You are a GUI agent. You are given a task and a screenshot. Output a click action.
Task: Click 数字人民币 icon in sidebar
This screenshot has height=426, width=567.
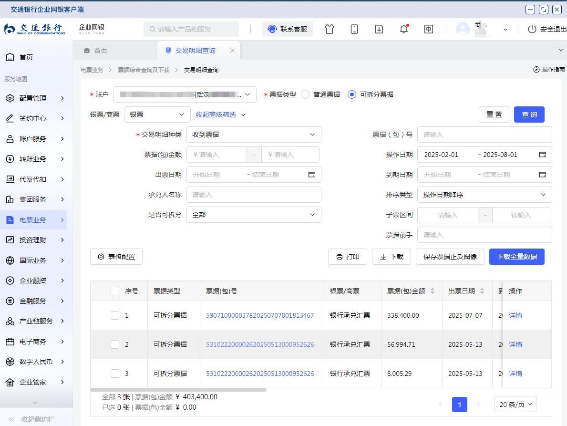10,362
